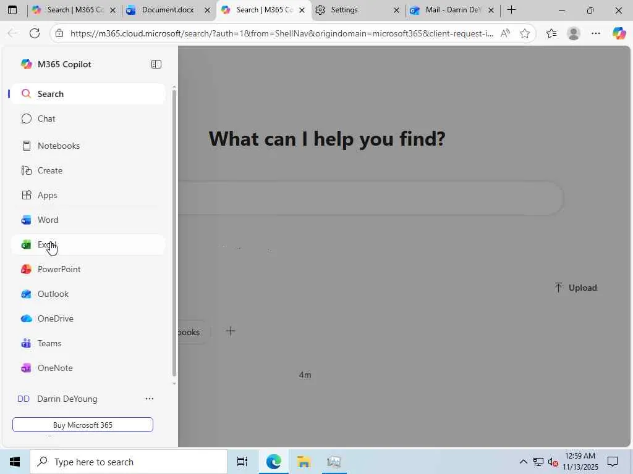Click the browser back arrow
The image size is (633, 474).
(x=12, y=33)
